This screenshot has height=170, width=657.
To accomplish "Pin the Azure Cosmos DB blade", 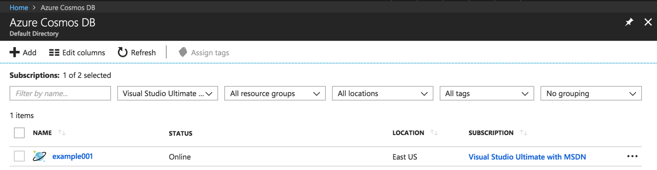I will (629, 22).
